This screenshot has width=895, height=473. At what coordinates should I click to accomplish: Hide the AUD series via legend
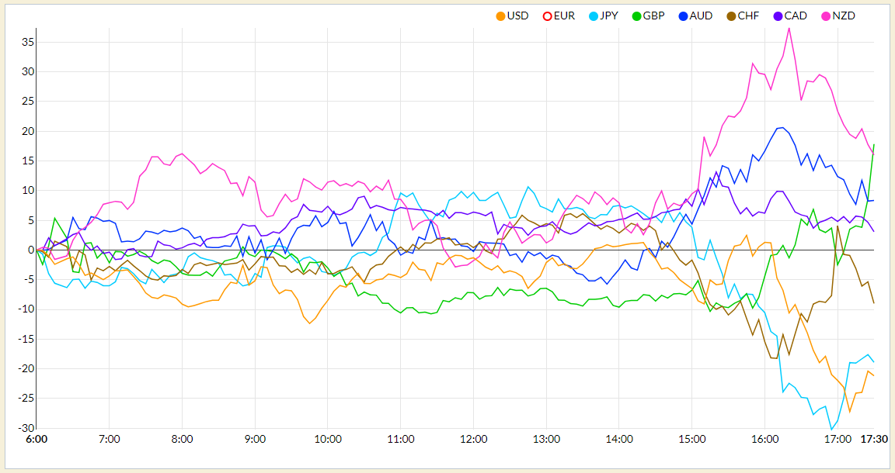pos(684,16)
